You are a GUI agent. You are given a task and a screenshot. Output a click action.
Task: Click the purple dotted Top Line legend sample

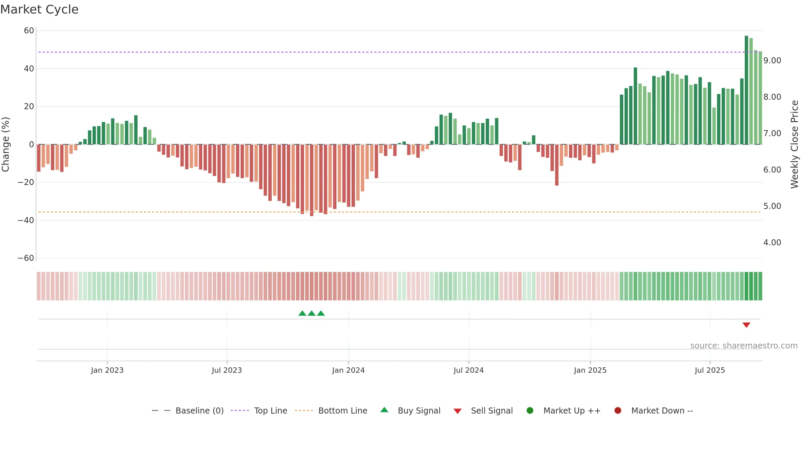tap(240, 411)
